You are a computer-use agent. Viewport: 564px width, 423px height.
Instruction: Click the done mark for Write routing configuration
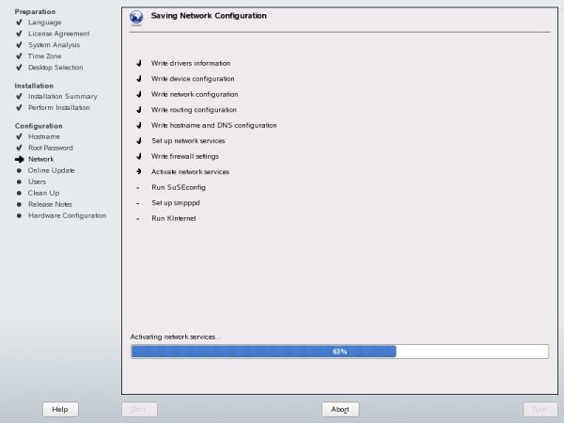pyautogui.click(x=139, y=110)
